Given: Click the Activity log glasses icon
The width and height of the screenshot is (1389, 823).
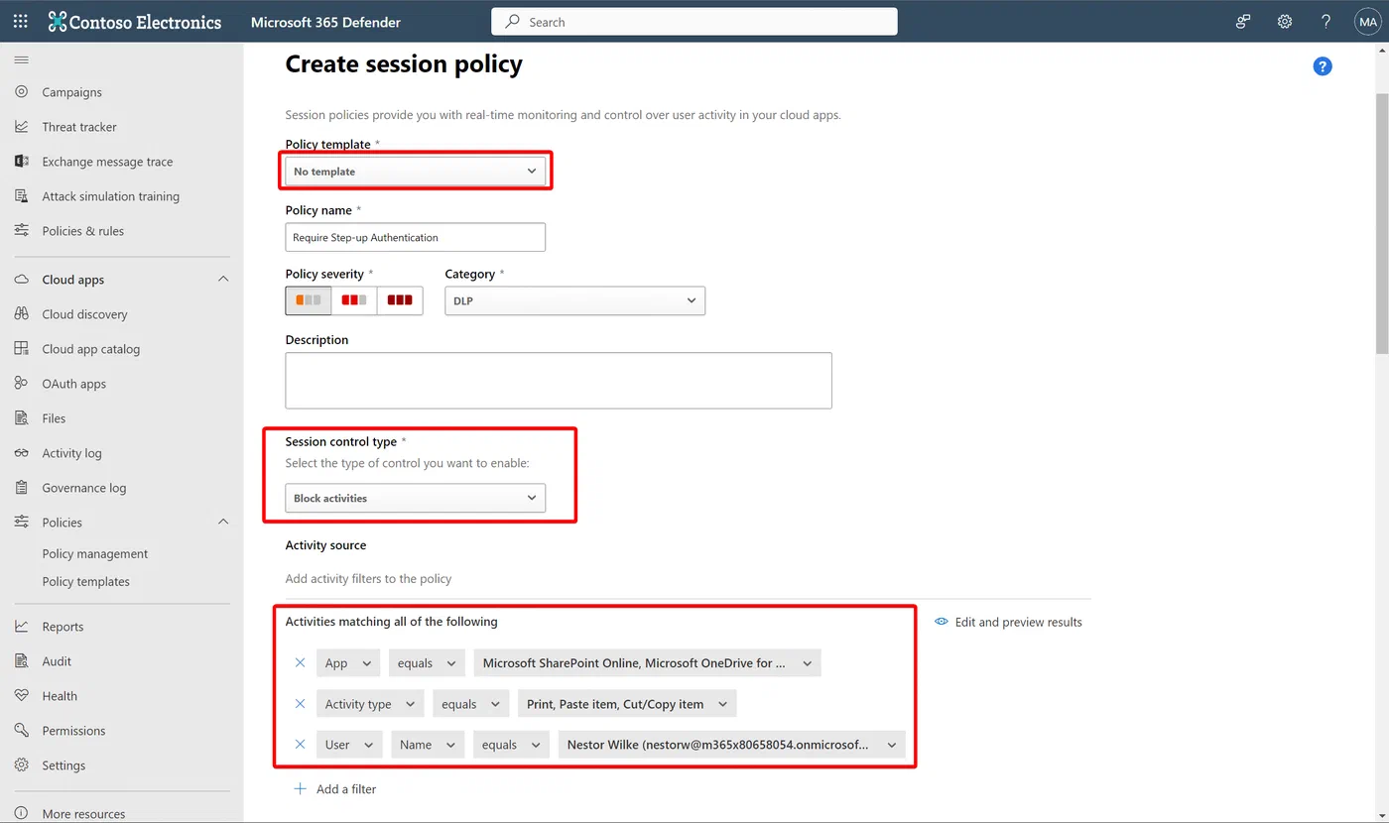Looking at the screenshot, I should pyautogui.click(x=21, y=453).
